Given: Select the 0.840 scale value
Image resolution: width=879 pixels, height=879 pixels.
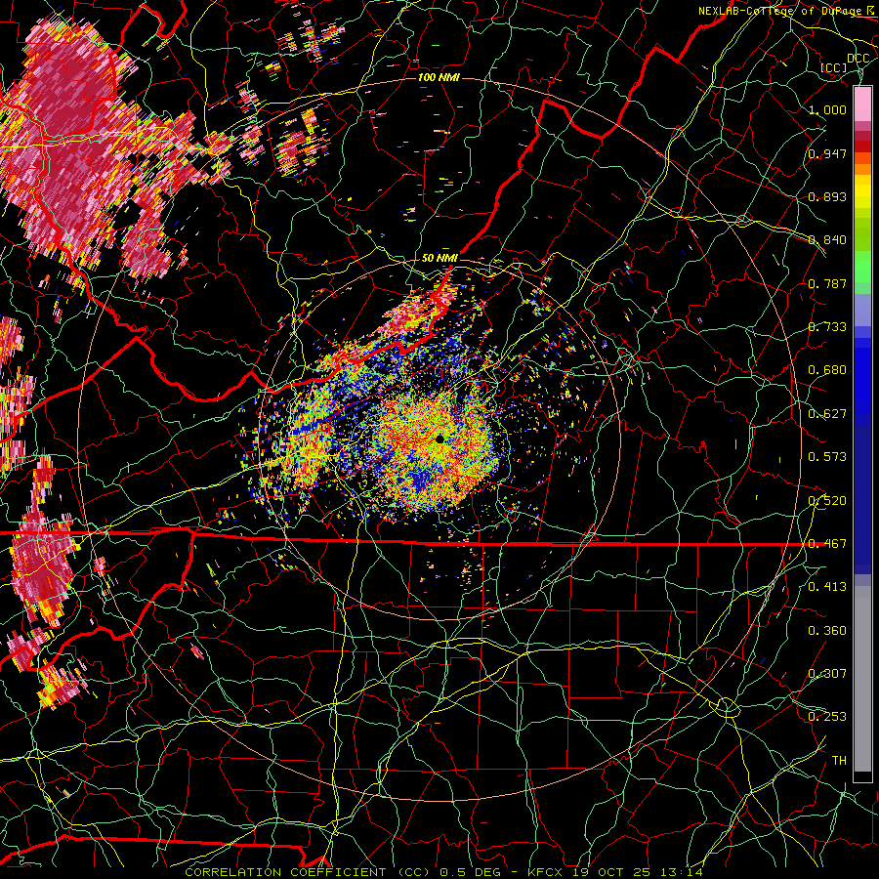Looking at the screenshot, I should click(827, 240).
